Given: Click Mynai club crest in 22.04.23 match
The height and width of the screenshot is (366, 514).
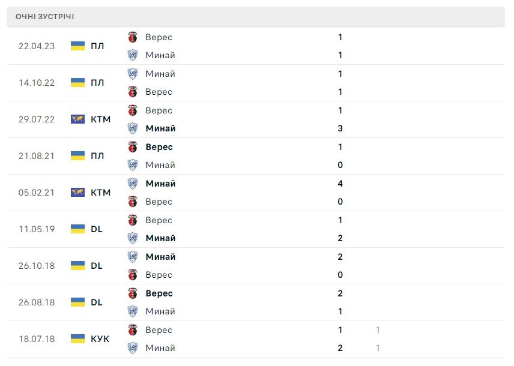Looking at the screenshot, I should point(133,55).
